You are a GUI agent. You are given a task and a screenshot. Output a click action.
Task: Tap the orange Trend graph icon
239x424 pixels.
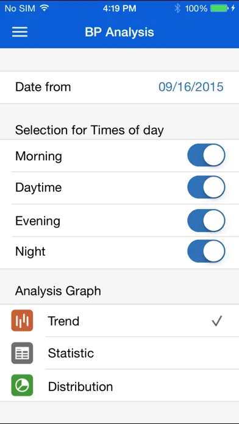click(x=22, y=320)
